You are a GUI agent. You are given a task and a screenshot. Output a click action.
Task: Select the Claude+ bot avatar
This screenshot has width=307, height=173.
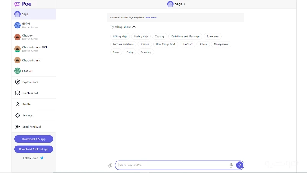17,37
